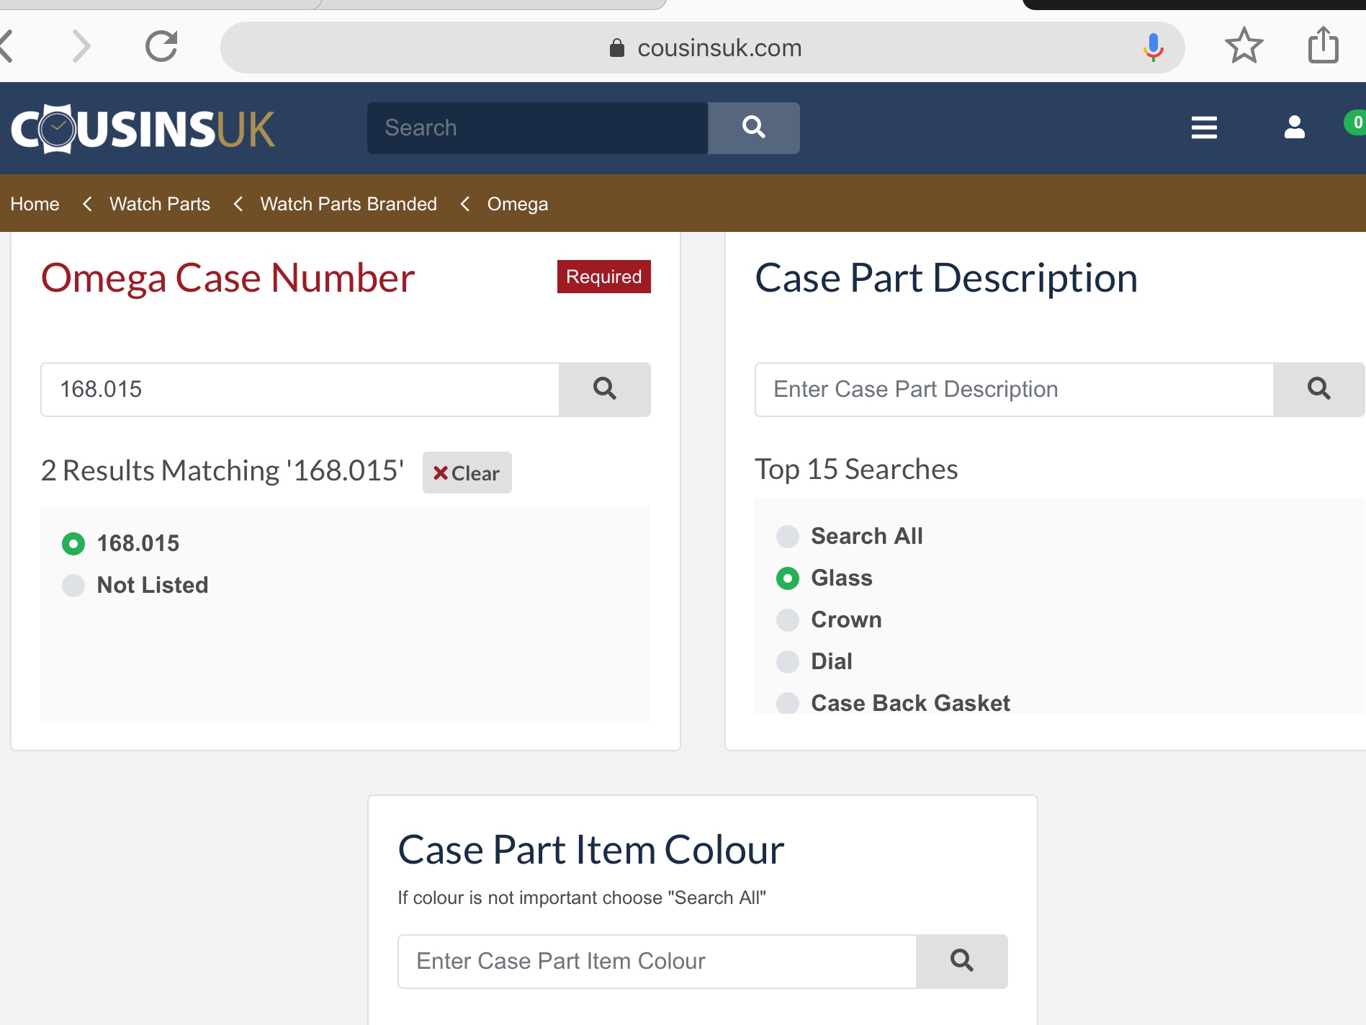Select the 168.015 radio option
1366x1025 pixels.
tap(73, 543)
